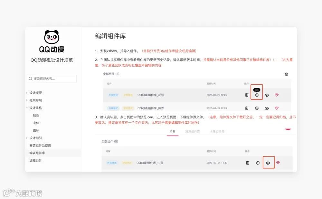Viewport: 322px width, 199px height.
Task: Click component name QQ动漫 组件库_反馈
Action: click(x=150, y=95)
